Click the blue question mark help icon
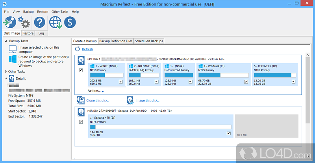Screen dimensions: 315x163 coord(40,22)
